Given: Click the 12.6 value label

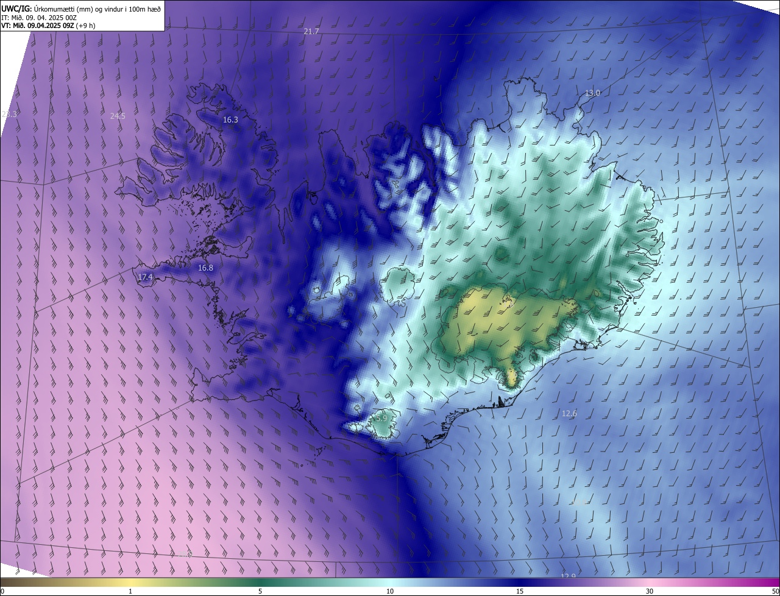Looking at the screenshot, I should 569,413.
